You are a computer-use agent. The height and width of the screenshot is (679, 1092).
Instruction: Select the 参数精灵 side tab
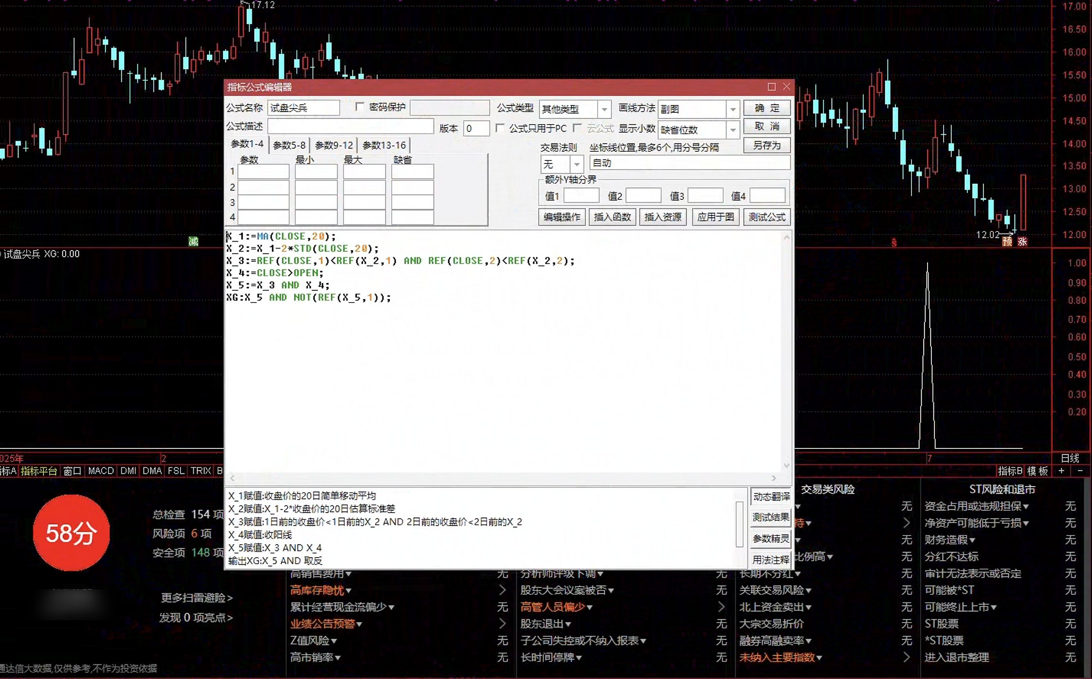click(771, 539)
